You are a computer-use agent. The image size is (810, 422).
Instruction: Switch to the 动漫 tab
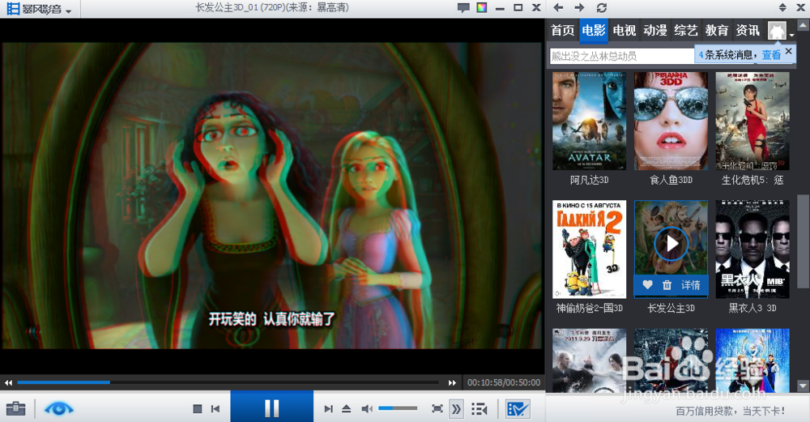click(655, 31)
